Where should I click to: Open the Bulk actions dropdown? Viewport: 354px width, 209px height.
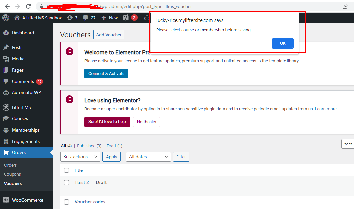pos(80,157)
